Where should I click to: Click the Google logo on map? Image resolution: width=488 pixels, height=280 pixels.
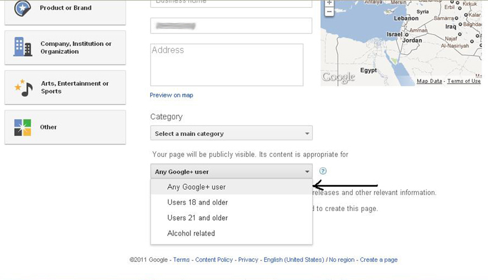[339, 77]
